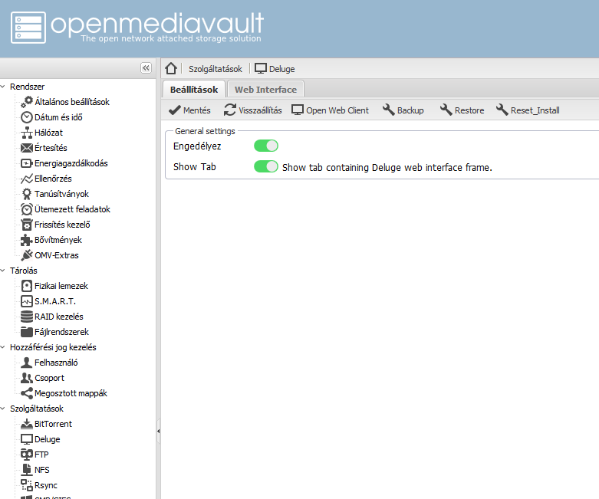Image resolution: width=599 pixels, height=499 pixels.
Task: Select Hálózat text in navigation tree
Action: pyautogui.click(x=48, y=133)
